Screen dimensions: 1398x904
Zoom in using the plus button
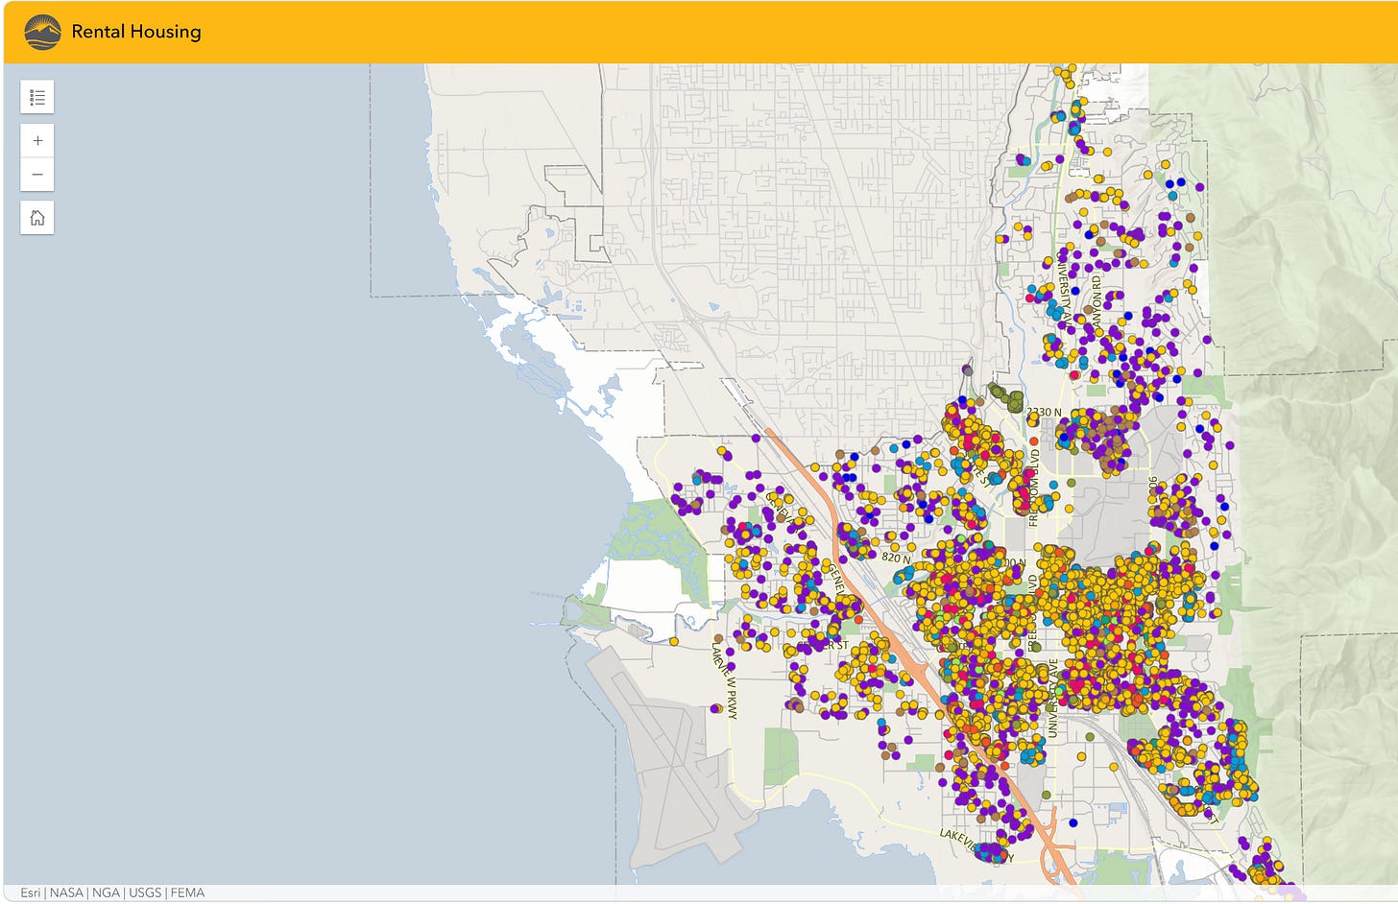[x=37, y=141]
